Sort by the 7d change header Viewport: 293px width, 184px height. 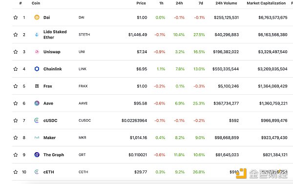[201, 3]
